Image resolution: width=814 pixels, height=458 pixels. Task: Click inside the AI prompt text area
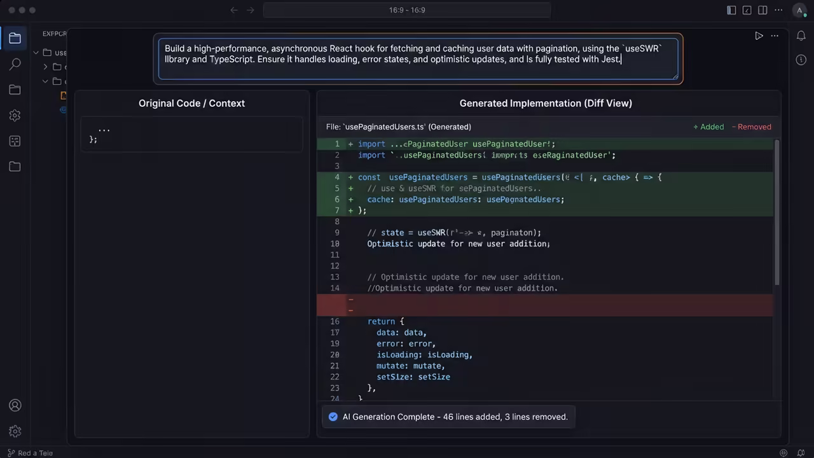418,59
